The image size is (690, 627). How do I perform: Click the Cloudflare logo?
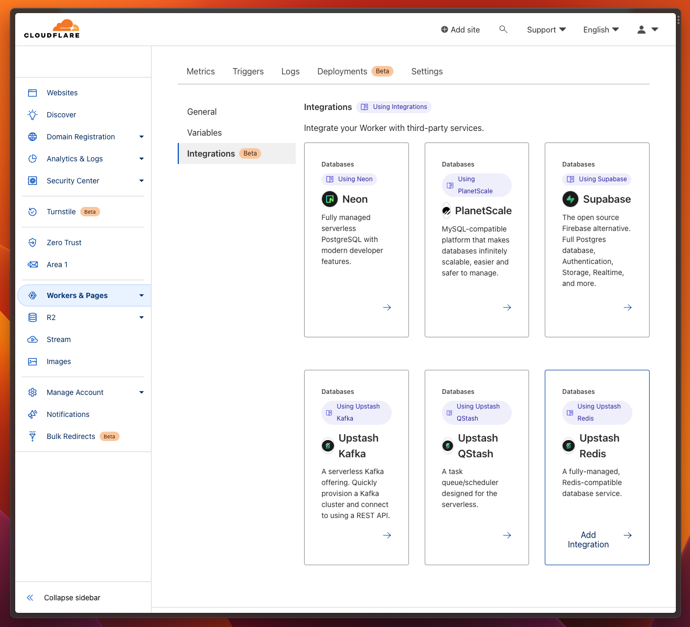click(x=52, y=29)
